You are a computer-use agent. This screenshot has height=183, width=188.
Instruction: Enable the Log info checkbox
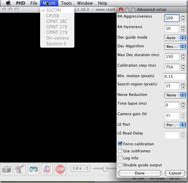pos(120,158)
